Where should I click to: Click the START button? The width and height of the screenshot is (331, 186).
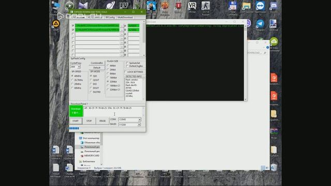click(76, 121)
